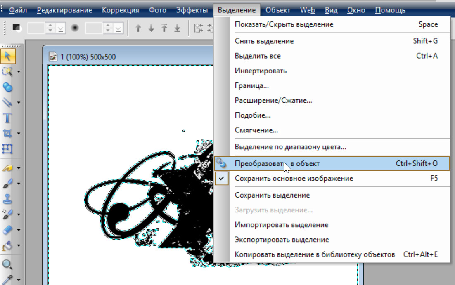Select the Crop tool

coord(7,133)
